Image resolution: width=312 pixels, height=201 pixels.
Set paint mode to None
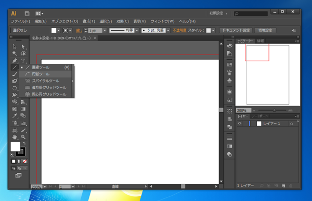(25, 161)
